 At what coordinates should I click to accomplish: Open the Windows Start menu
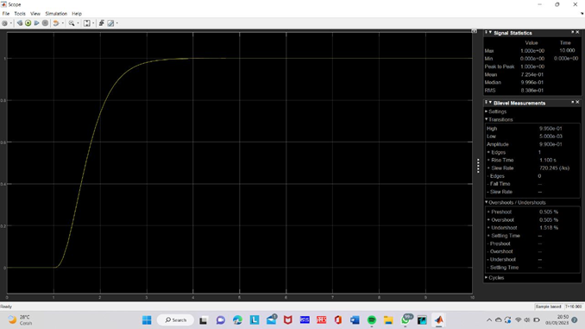(x=147, y=320)
